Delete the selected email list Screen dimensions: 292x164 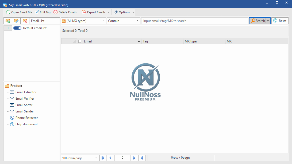coord(25,21)
